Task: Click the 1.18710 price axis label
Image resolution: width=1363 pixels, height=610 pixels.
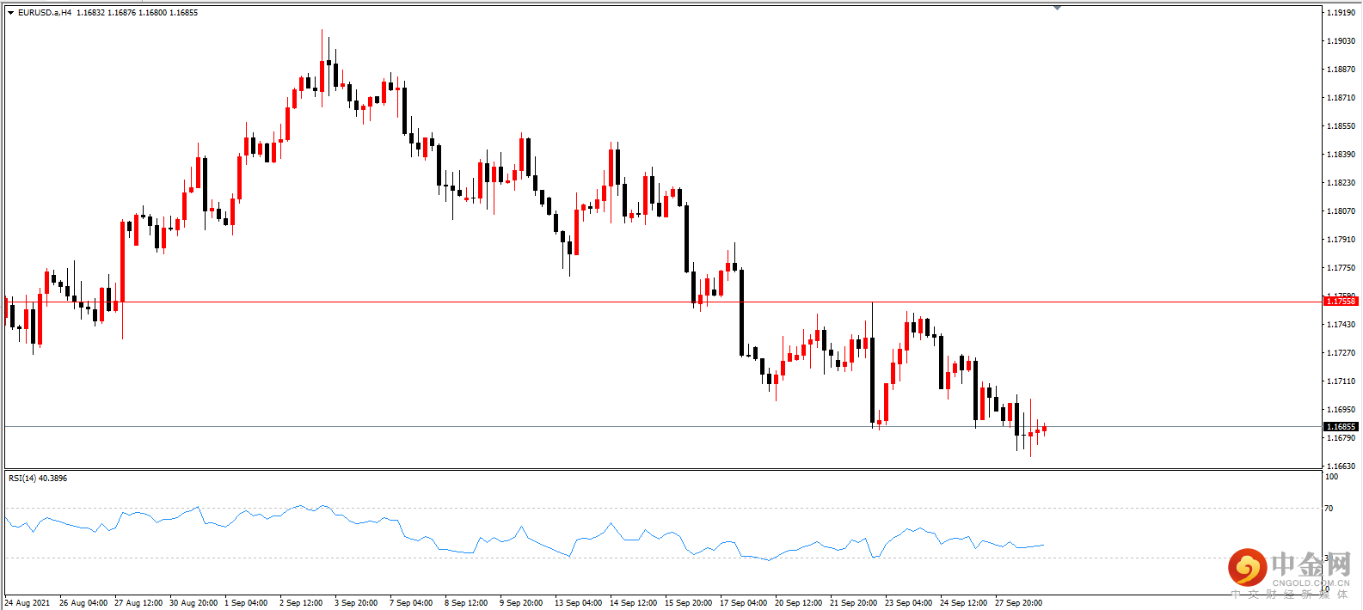Action: (x=1341, y=98)
